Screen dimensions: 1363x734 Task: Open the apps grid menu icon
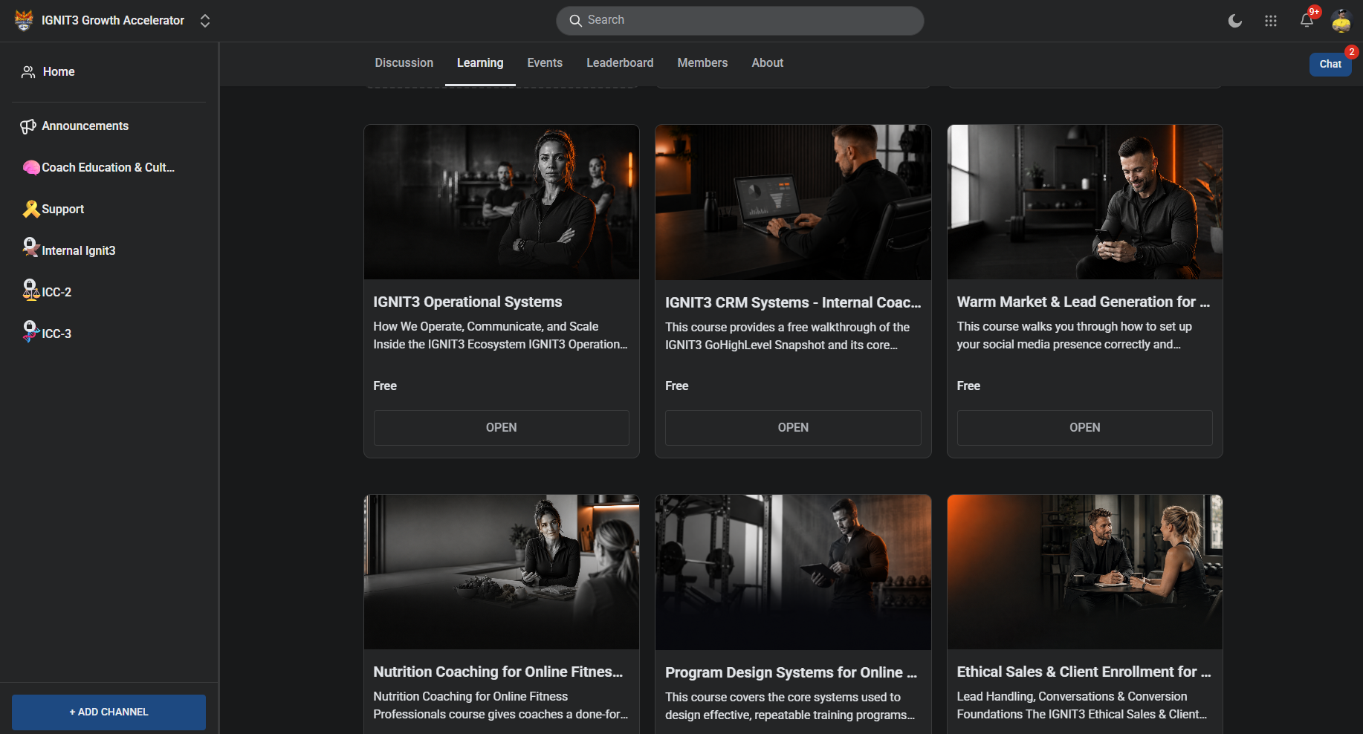click(x=1271, y=21)
